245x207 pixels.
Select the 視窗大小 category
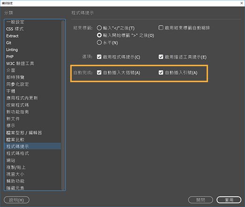[x=33, y=174]
